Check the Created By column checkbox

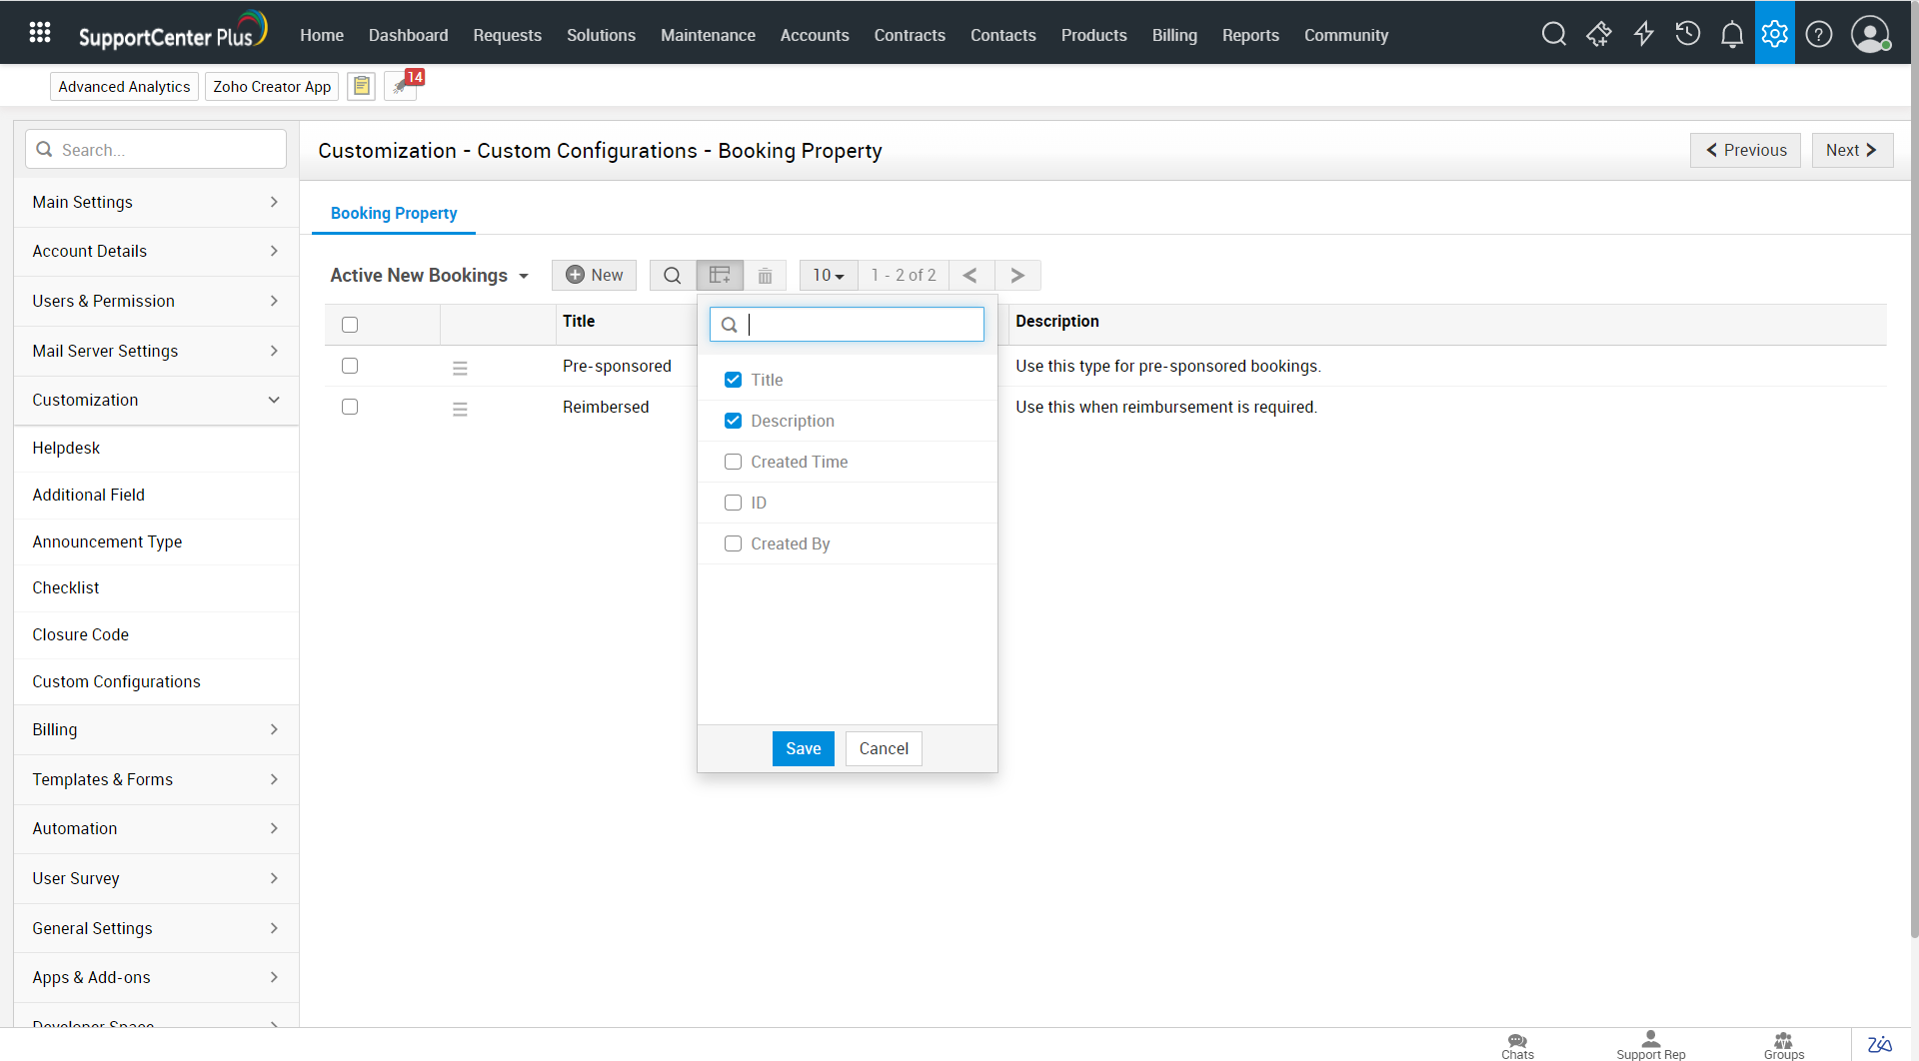tap(733, 543)
